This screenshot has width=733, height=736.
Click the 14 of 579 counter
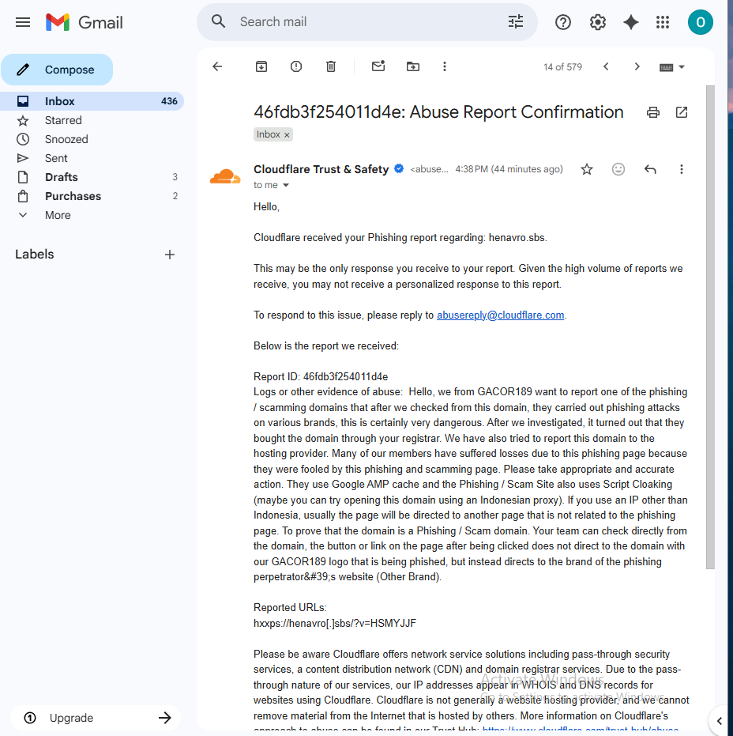pyautogui.click(x=562, y=66)
